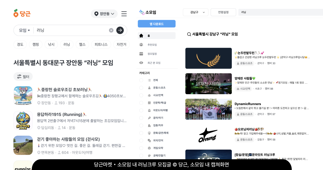Click the magnifier icon in the 강남구 러닝 heading
Screen dimensions: 323x170
(189, 34)
